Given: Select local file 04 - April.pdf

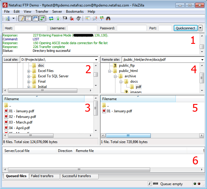Looking at the screenshot, I should (x=17, y=128).
